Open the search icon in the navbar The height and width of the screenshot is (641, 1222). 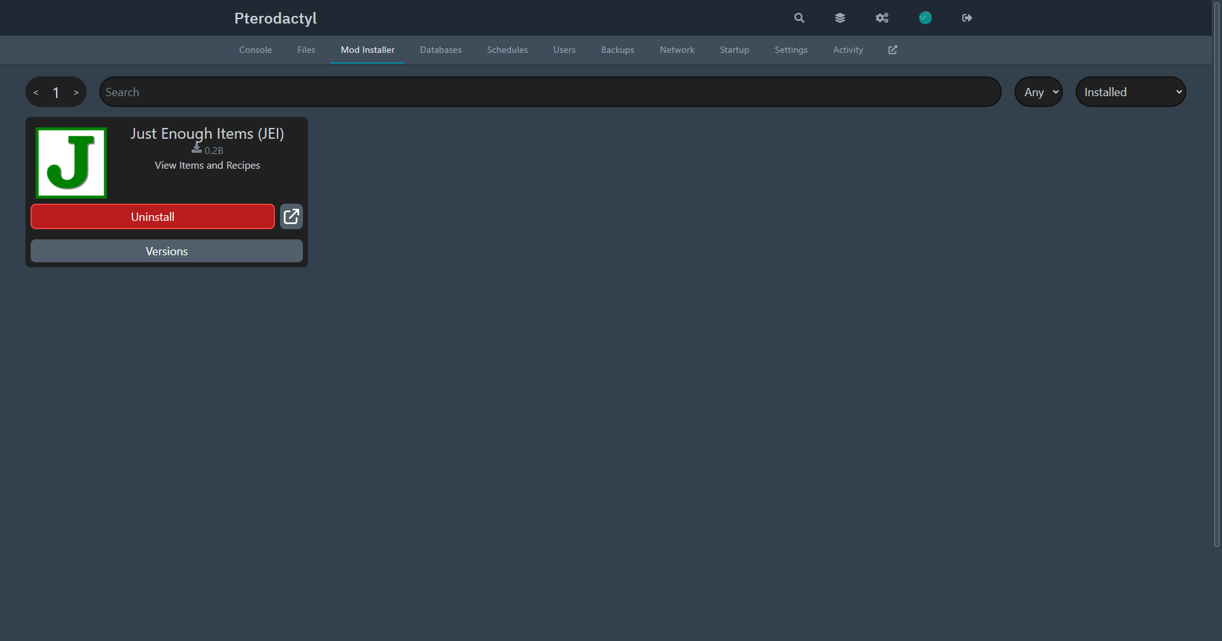(798, 18)
